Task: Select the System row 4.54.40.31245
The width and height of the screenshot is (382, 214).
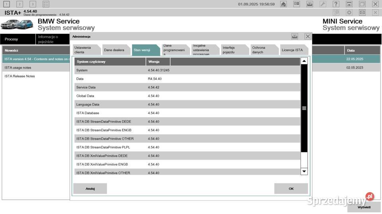Action: [187, 70]
